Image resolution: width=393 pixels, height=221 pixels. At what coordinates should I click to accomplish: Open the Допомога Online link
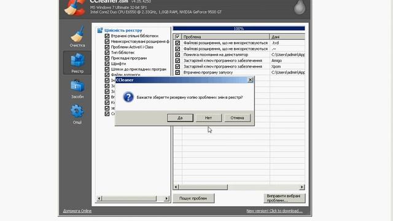tap(77, 211)
